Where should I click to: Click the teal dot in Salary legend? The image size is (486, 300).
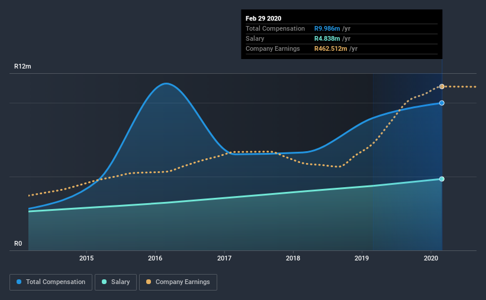tap(104, 282)
